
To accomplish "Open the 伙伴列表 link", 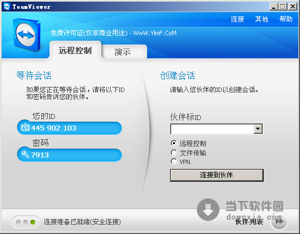I will click(249, 222).
